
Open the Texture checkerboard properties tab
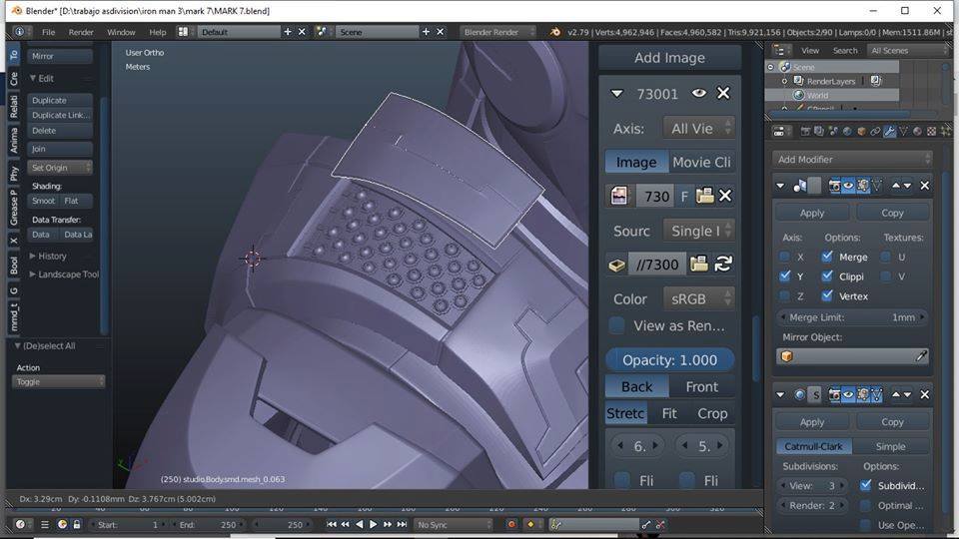click(x=931, y=132)
